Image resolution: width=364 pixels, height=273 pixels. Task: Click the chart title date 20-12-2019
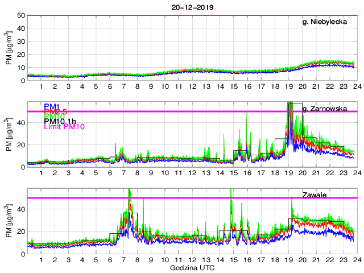coord(192,6)
